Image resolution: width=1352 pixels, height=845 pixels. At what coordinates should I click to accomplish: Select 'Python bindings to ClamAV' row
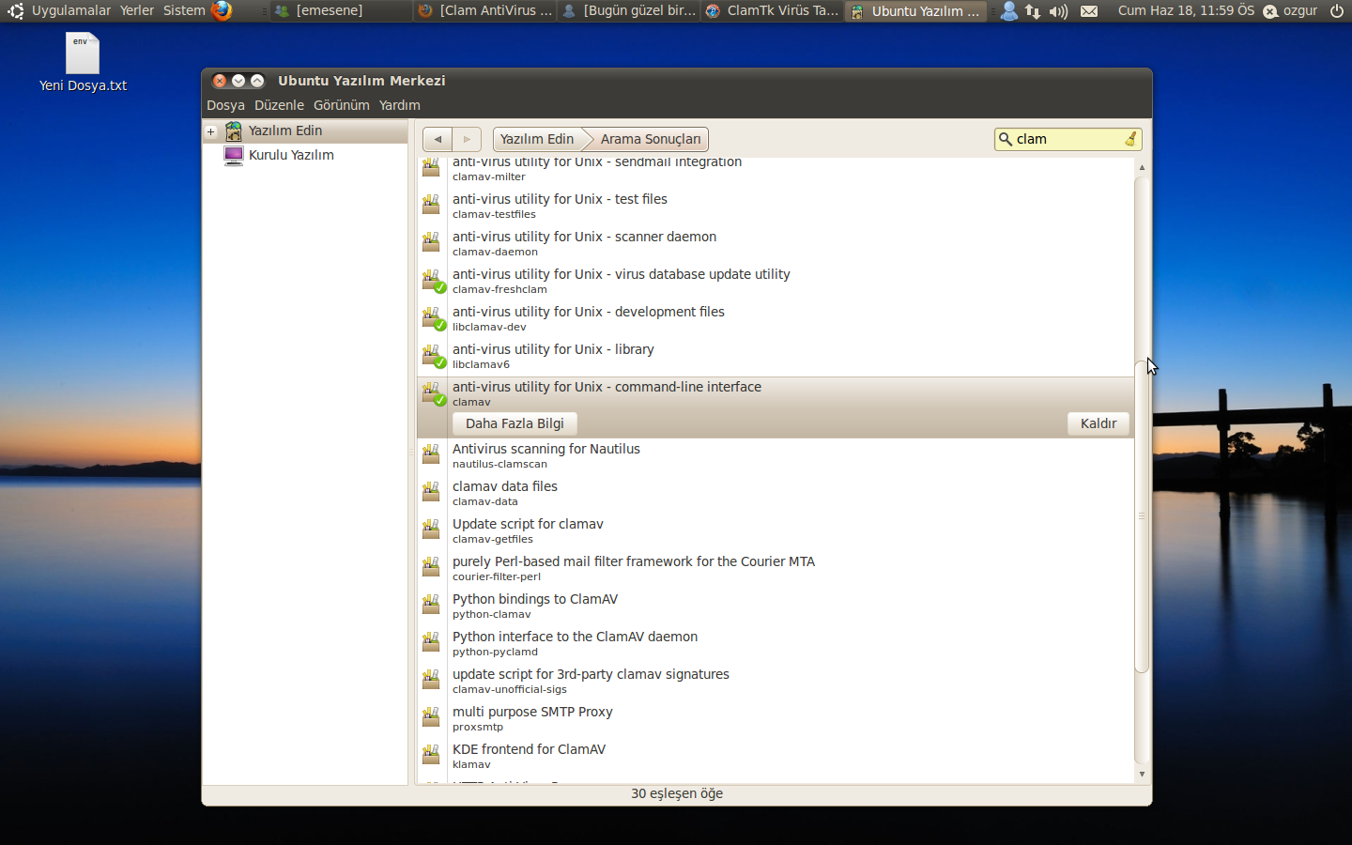pyautogui.click(x=776, y=605)
